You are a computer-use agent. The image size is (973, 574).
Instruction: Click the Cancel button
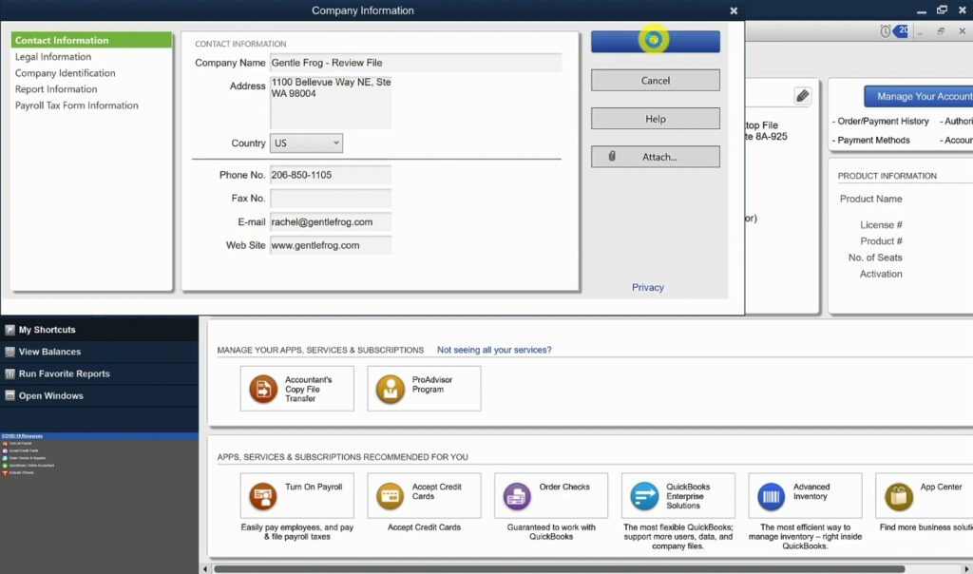tap(655, 80)
